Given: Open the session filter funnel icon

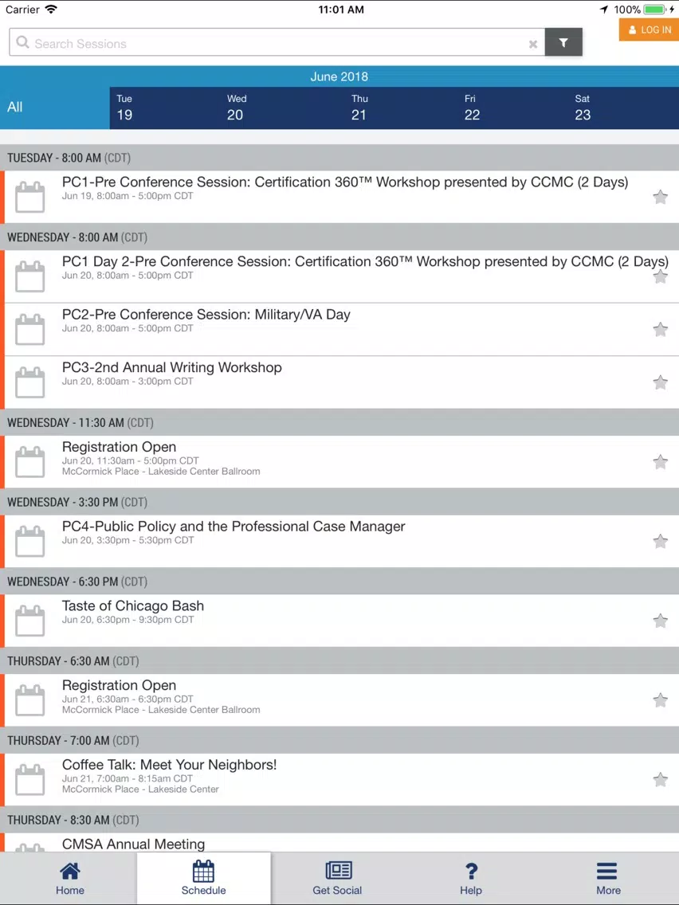Looking at the screenshot, I should 563,42.
